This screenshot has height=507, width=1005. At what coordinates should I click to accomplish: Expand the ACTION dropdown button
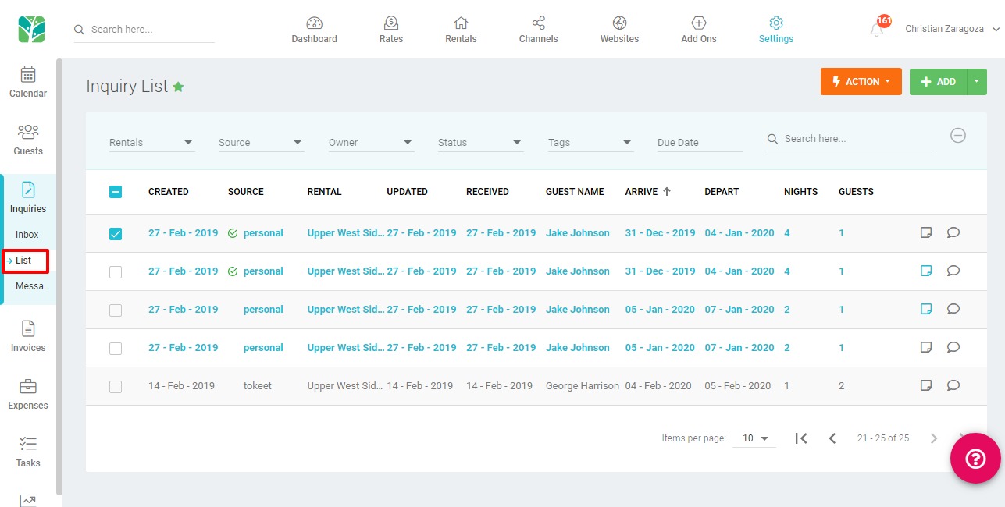[861, 82]
